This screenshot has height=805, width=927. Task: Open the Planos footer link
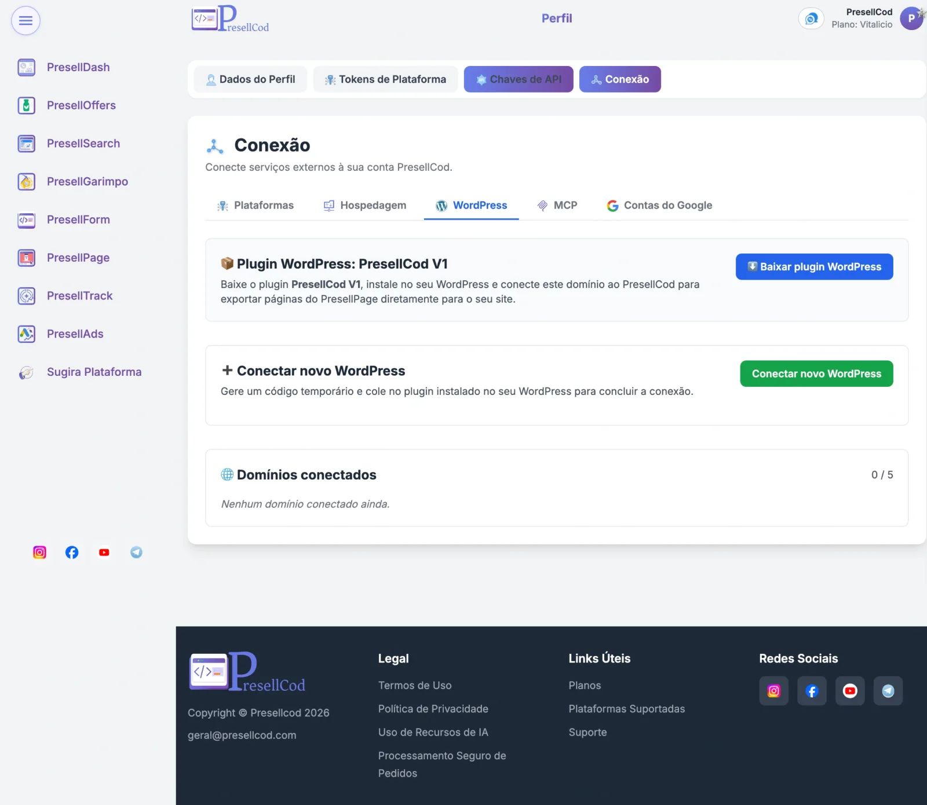585,686
